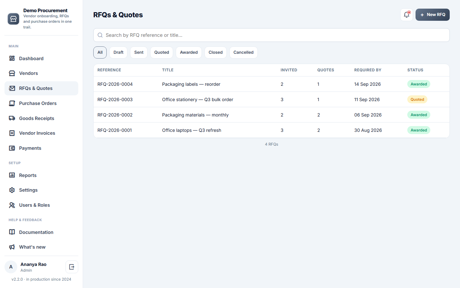The image size is (460, 288).
Task: Click the Vendor Invoices document icon
Action: [12, 133]
